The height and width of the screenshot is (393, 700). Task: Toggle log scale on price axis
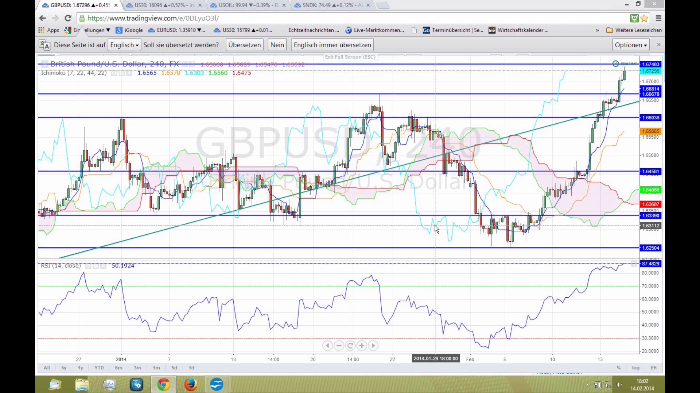(635, 368)
